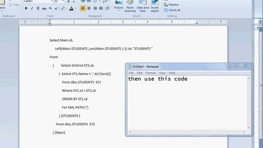Image resolution: width=263 pixels, height=148 pixels.
Task: Justify the paragraph text
Action: coord(101,8)
